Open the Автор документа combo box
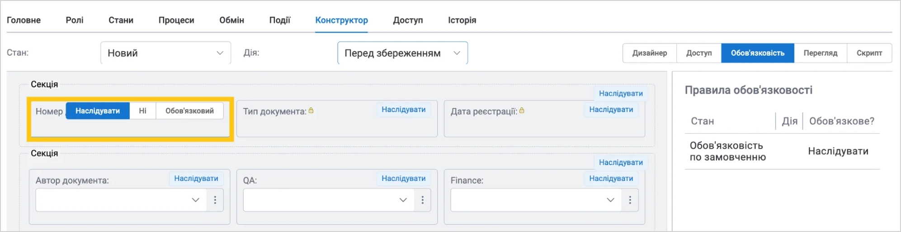901x232 pixels. pyautogui.click(x=121, y=200)
